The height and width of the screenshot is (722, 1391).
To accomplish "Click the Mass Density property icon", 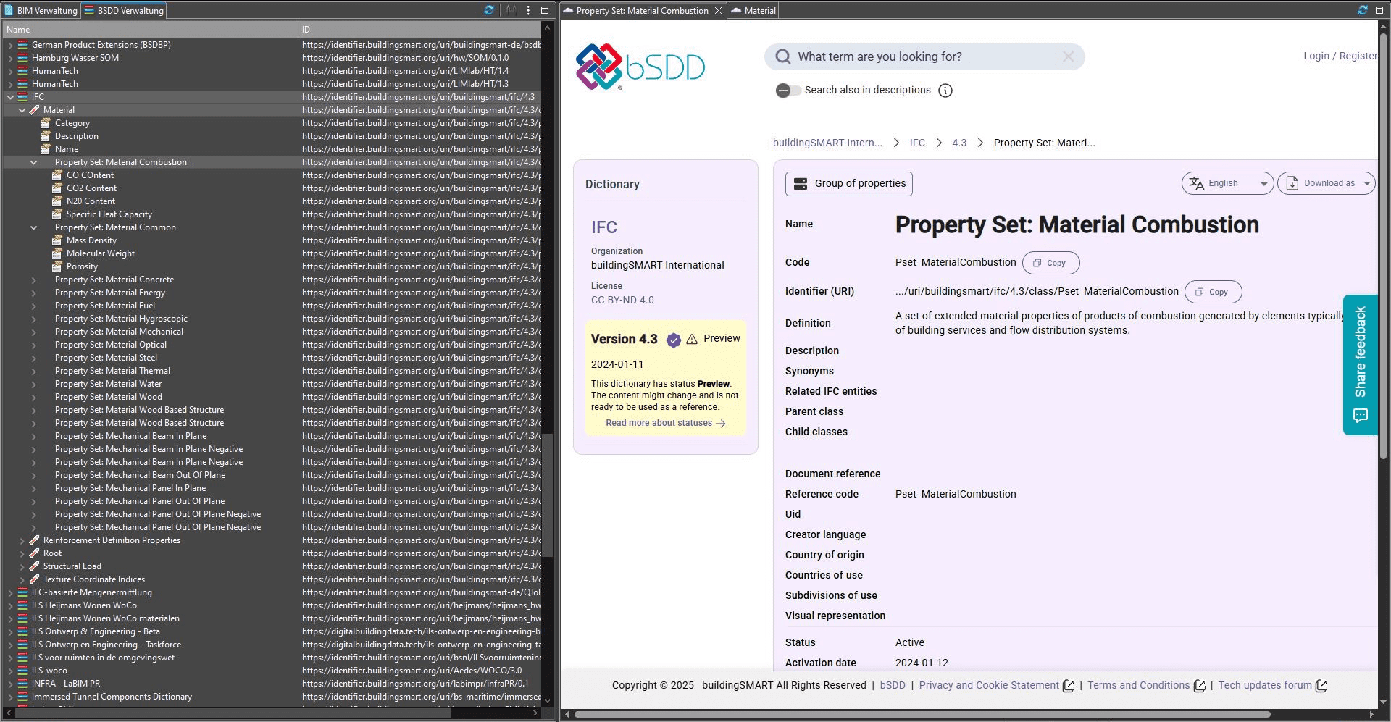I will tap(57, 240).
